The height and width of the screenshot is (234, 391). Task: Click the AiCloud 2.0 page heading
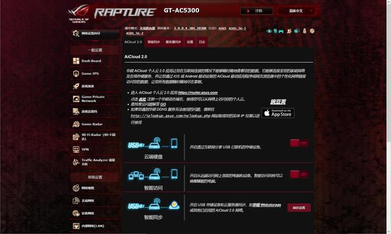coord(136,57)
